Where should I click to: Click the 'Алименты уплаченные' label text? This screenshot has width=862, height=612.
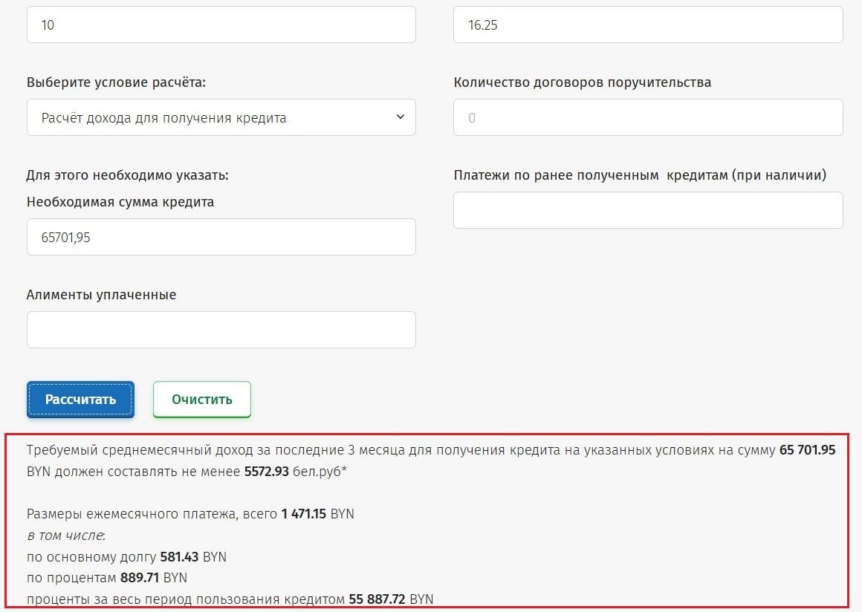(101, 295)
